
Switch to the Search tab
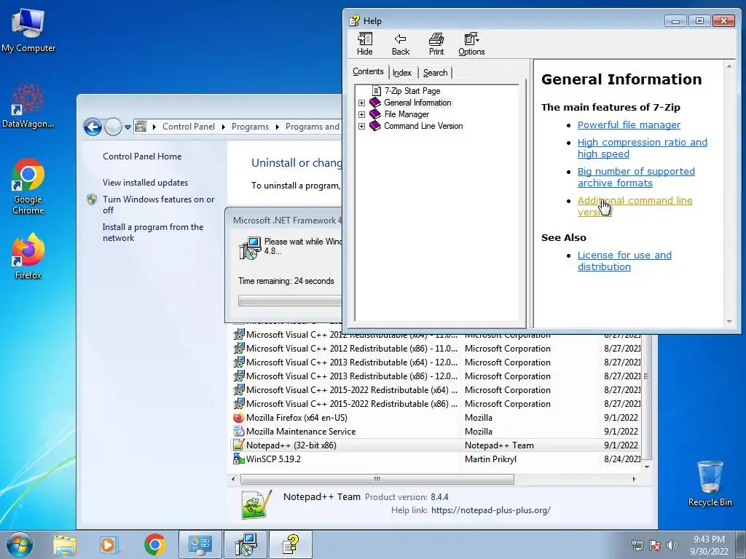pos(436,73)
